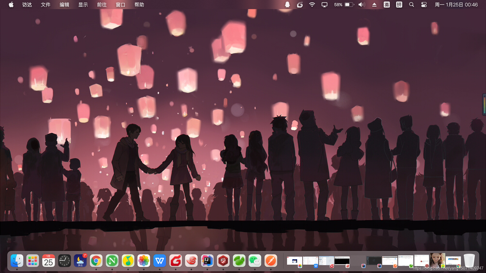Open Redis Desktop Manager icon
Viewport: 486px width, 273px height.
coord(223,261)
